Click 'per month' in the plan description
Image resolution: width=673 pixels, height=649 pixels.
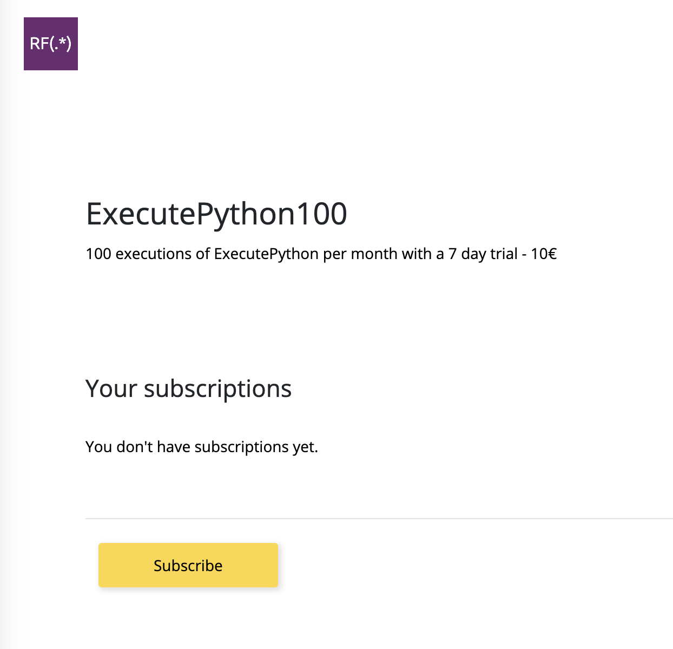point(360,254)
